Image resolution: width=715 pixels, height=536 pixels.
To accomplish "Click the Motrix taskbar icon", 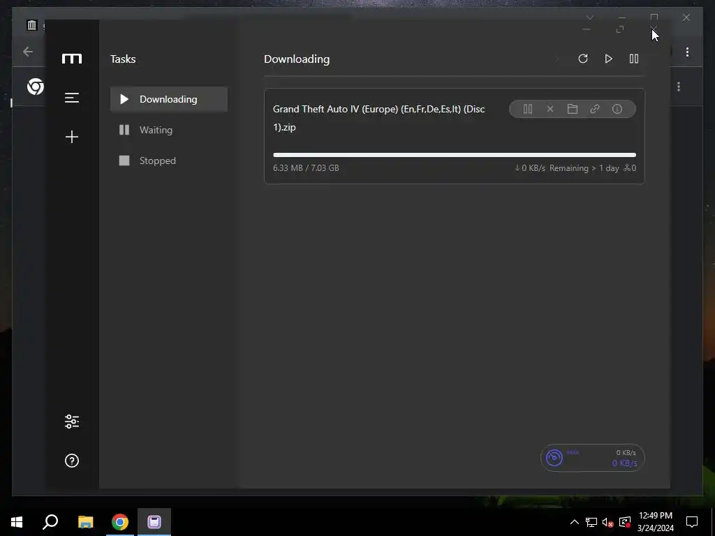I will click(154, 522).
